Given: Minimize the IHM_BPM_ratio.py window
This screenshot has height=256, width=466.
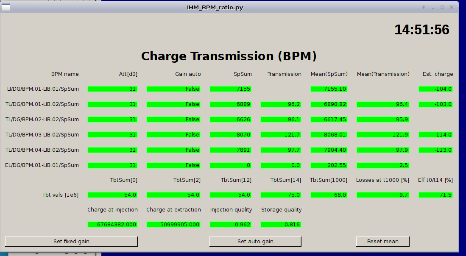Looking at the screenshot, I should point(433,8).
